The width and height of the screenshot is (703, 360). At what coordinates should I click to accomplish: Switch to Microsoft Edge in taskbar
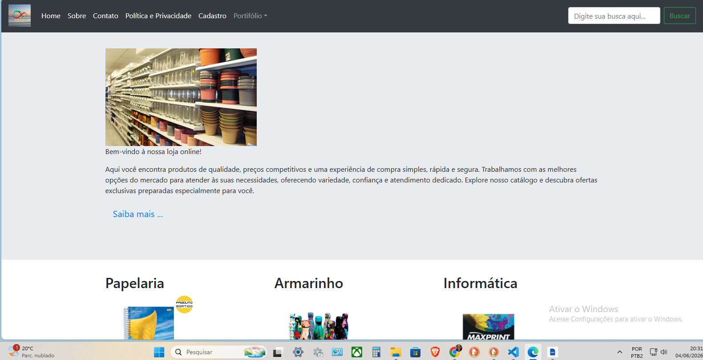coord(533,352)
